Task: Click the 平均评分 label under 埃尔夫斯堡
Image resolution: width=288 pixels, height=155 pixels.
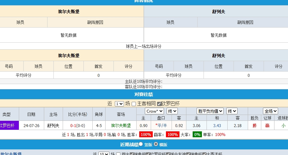Action: 23,75
